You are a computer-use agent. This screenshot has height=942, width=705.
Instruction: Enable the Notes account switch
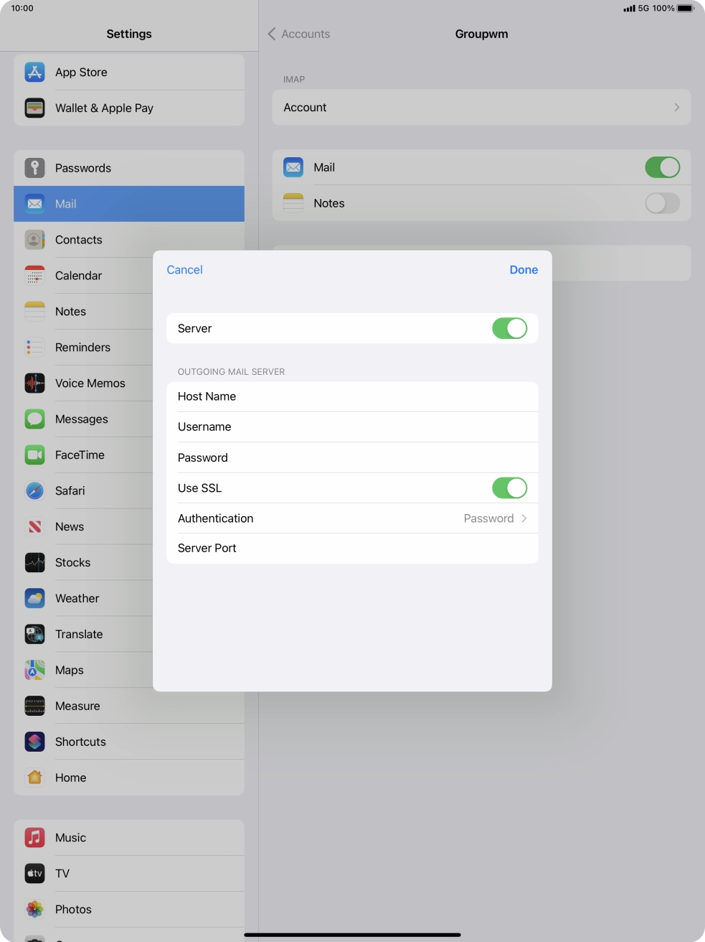661,203
